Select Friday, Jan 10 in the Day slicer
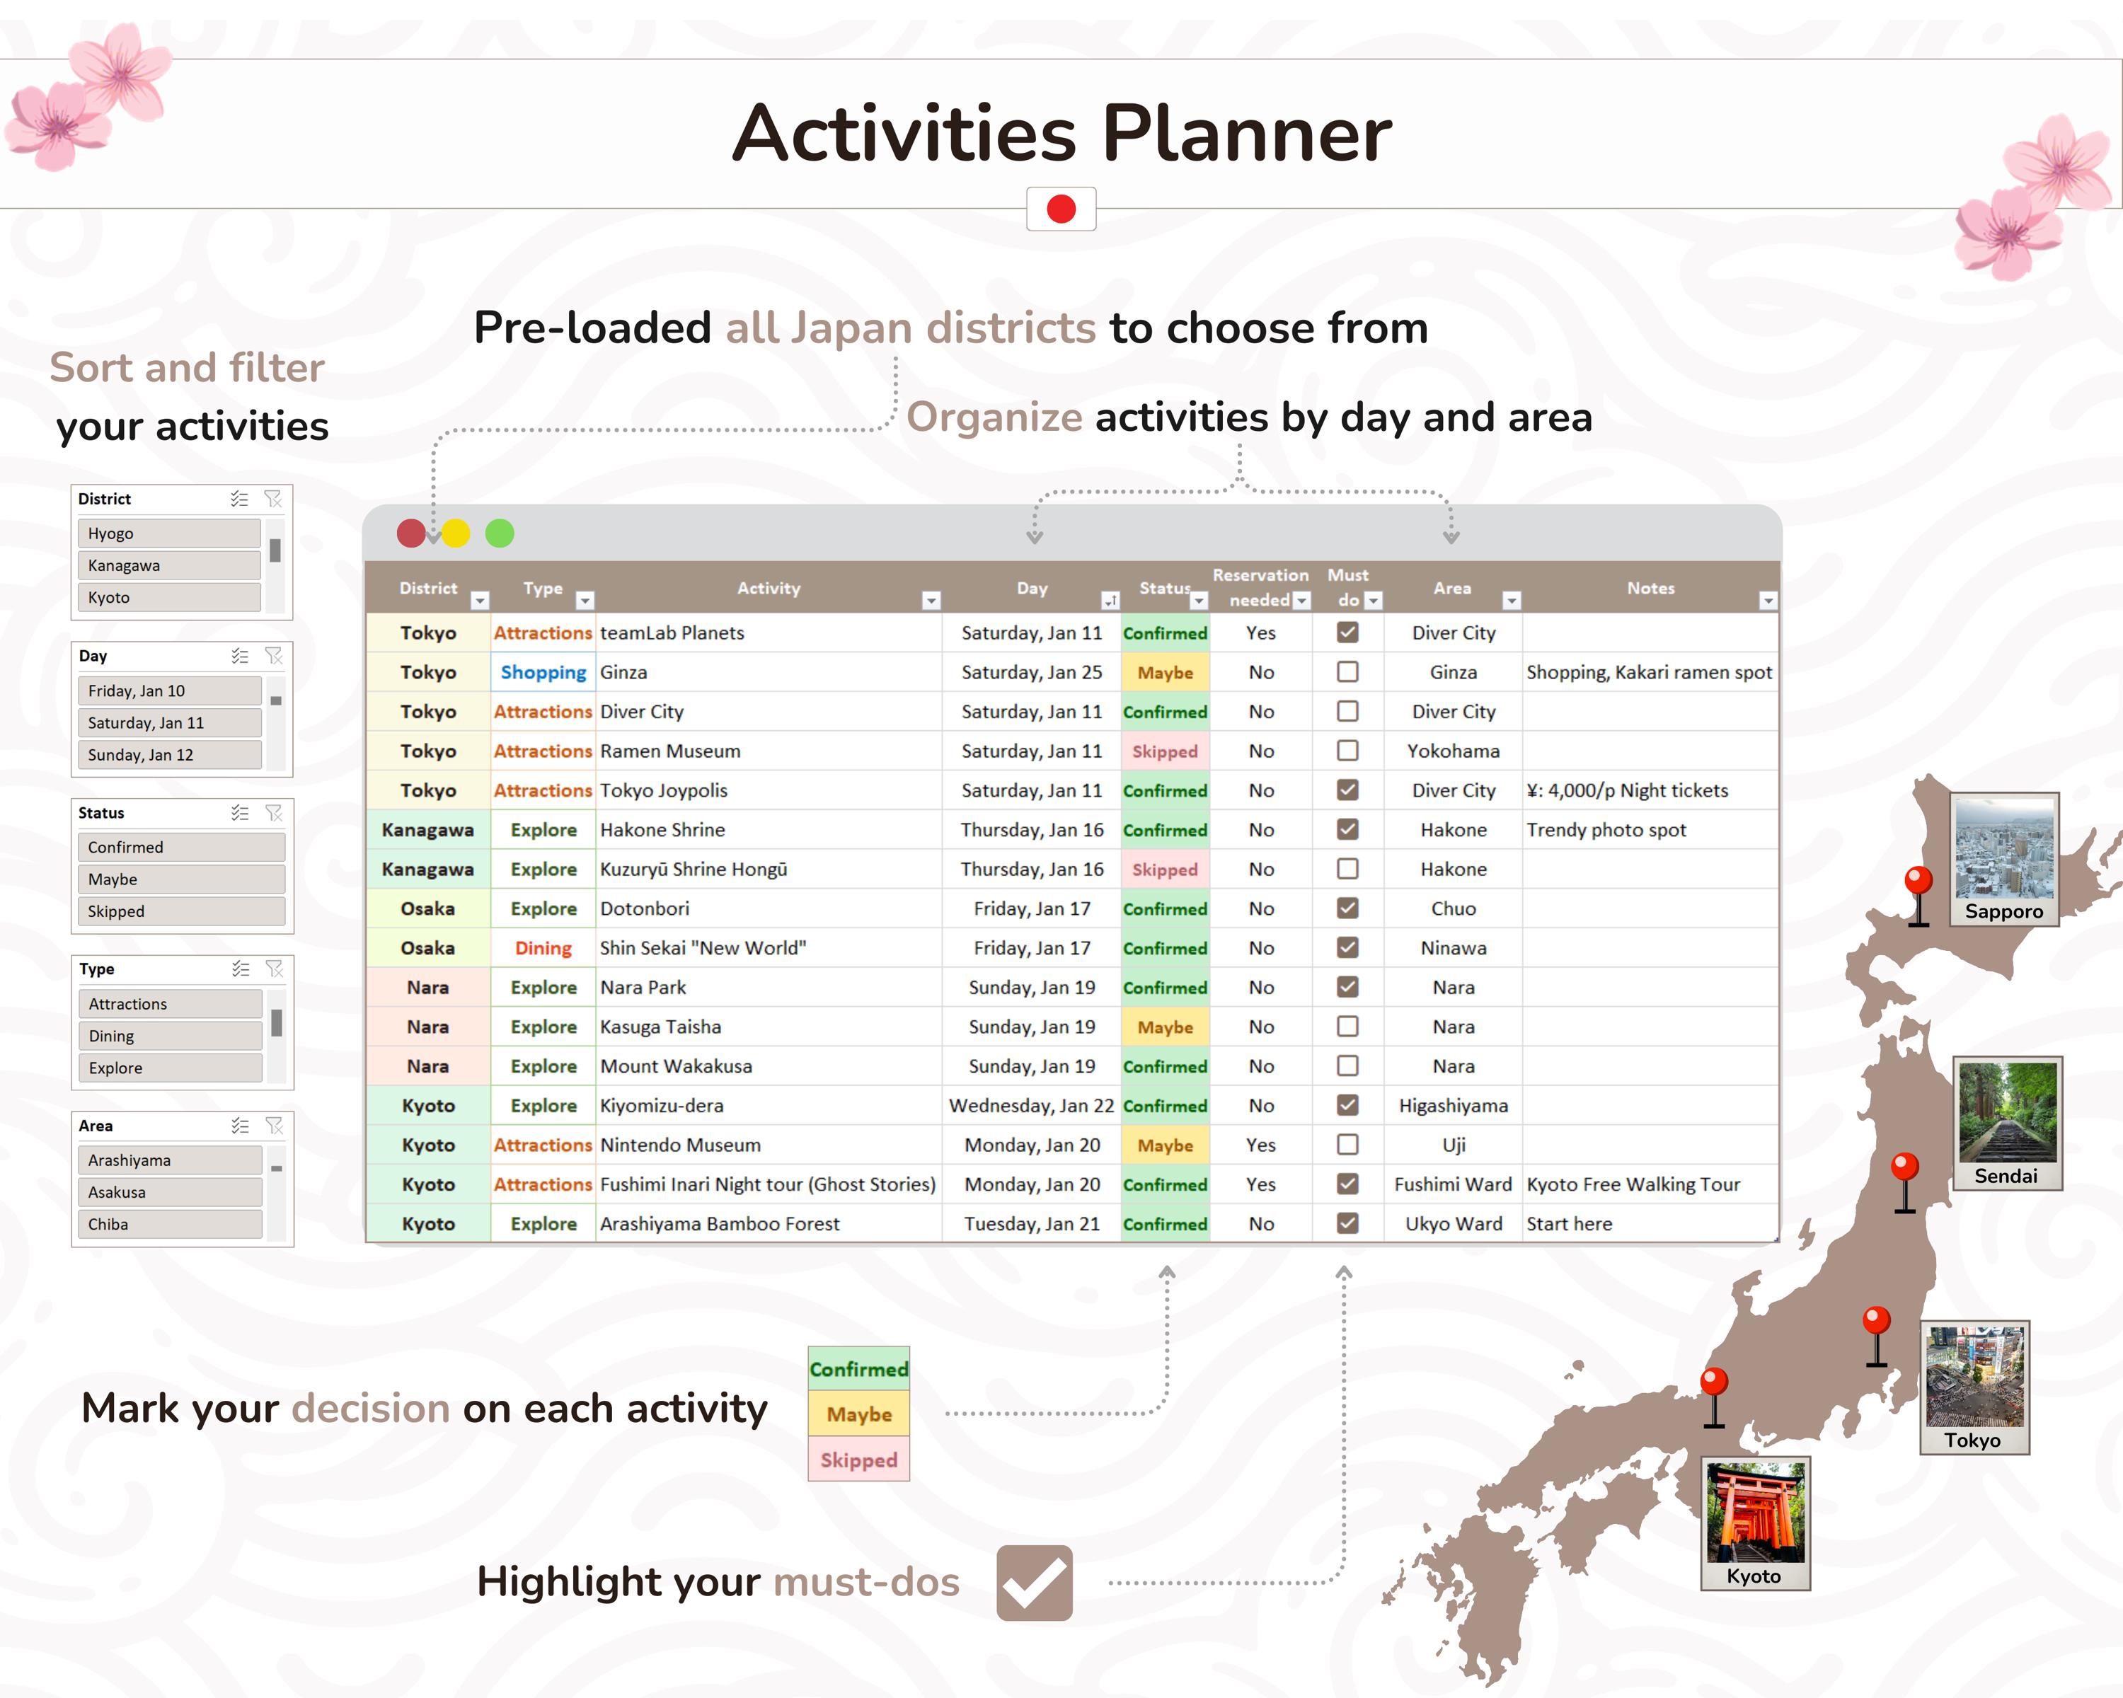The width and height of the screenshot is (2123, 1698). pyautogui.click(x=168, y=690)
